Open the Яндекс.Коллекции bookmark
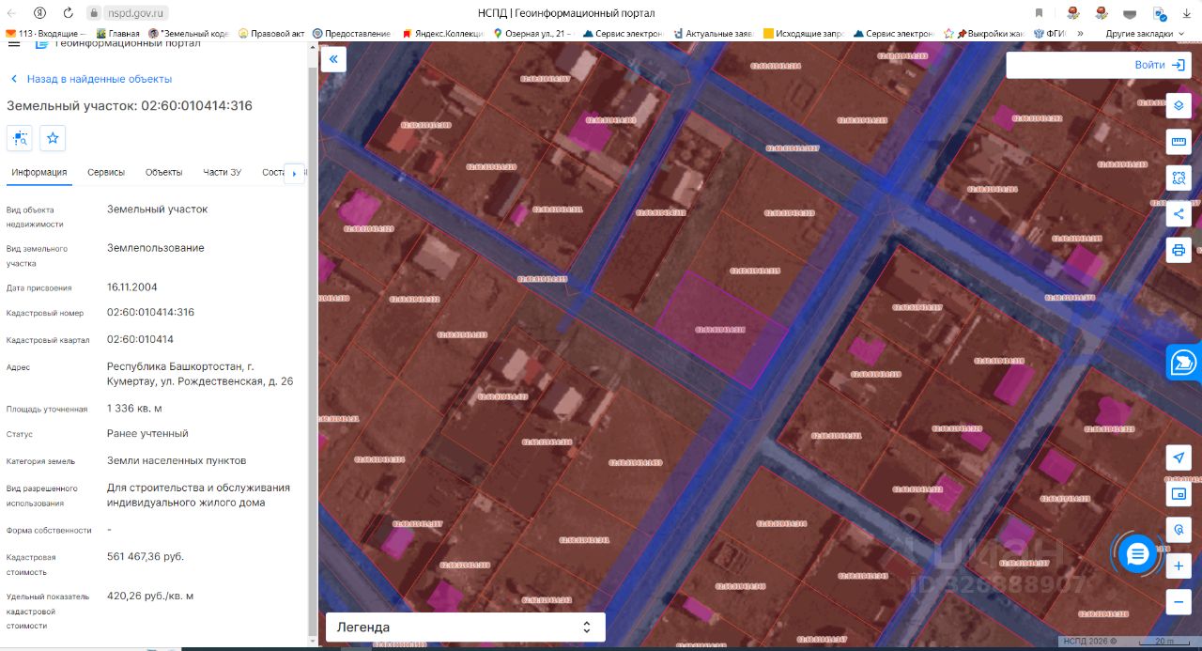The image size is (1202, 651). coord(443,34)
